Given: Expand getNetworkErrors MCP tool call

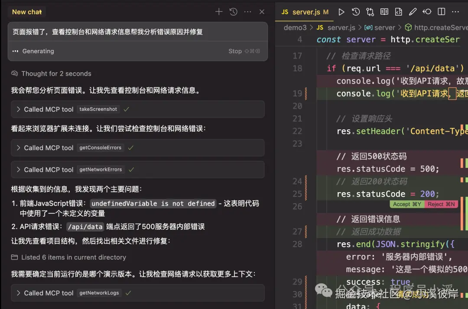Looking at the screenshot, I should point(138,170).
